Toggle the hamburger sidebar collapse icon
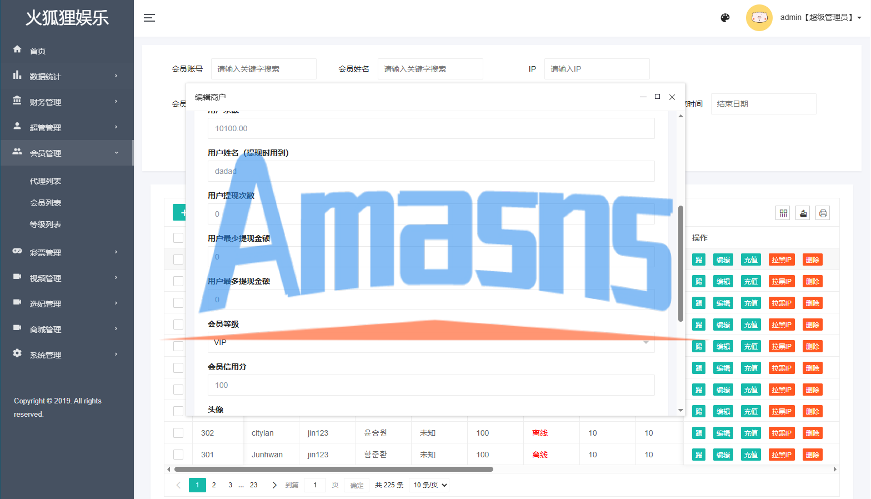Image resolution: width=871 pixels, height=499 pixels. tap(149, 18)
